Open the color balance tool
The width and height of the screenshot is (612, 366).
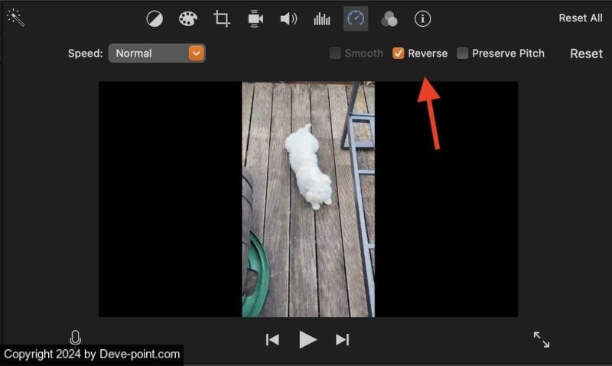(x=155, y=18)
